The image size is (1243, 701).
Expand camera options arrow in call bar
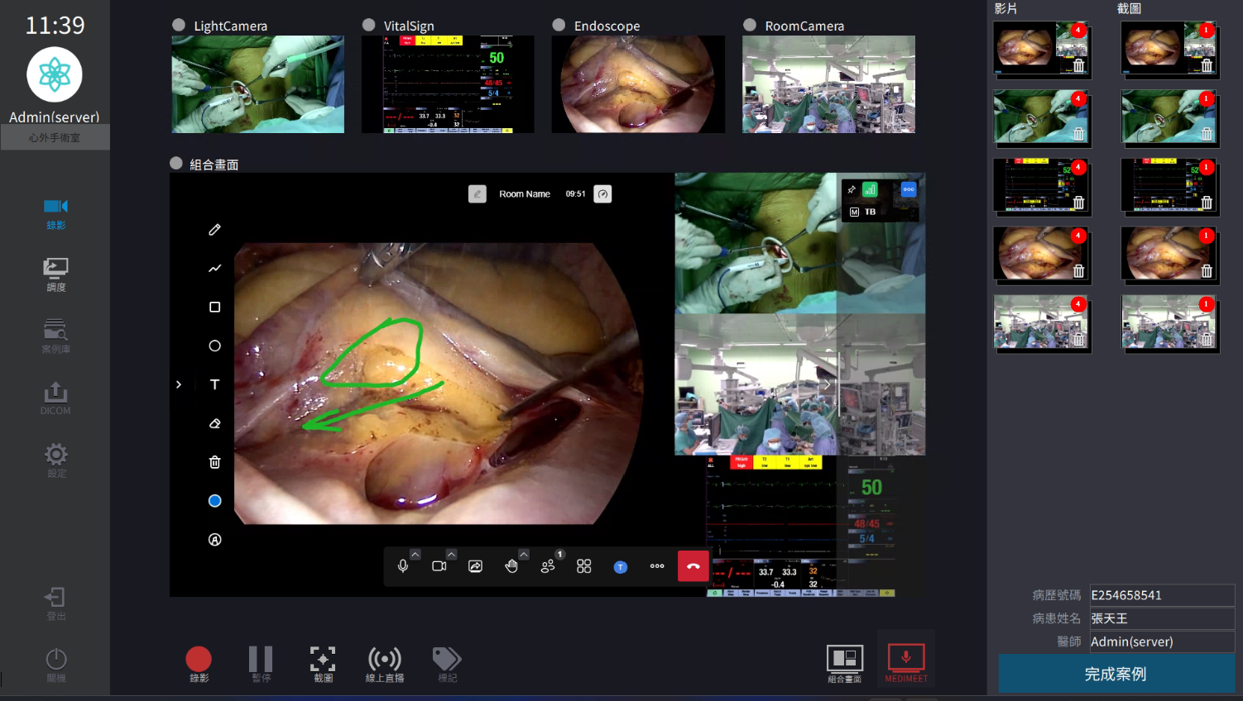tap(451, 555)
